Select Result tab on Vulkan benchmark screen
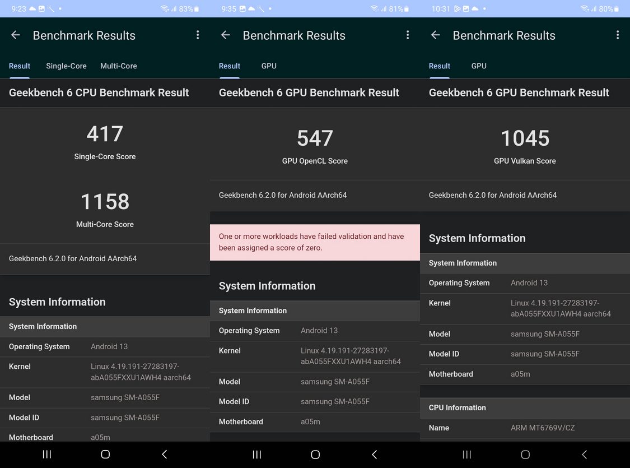The width and height of the screenshot is (630, 468). pyautogui.click(x=440, y=66)
